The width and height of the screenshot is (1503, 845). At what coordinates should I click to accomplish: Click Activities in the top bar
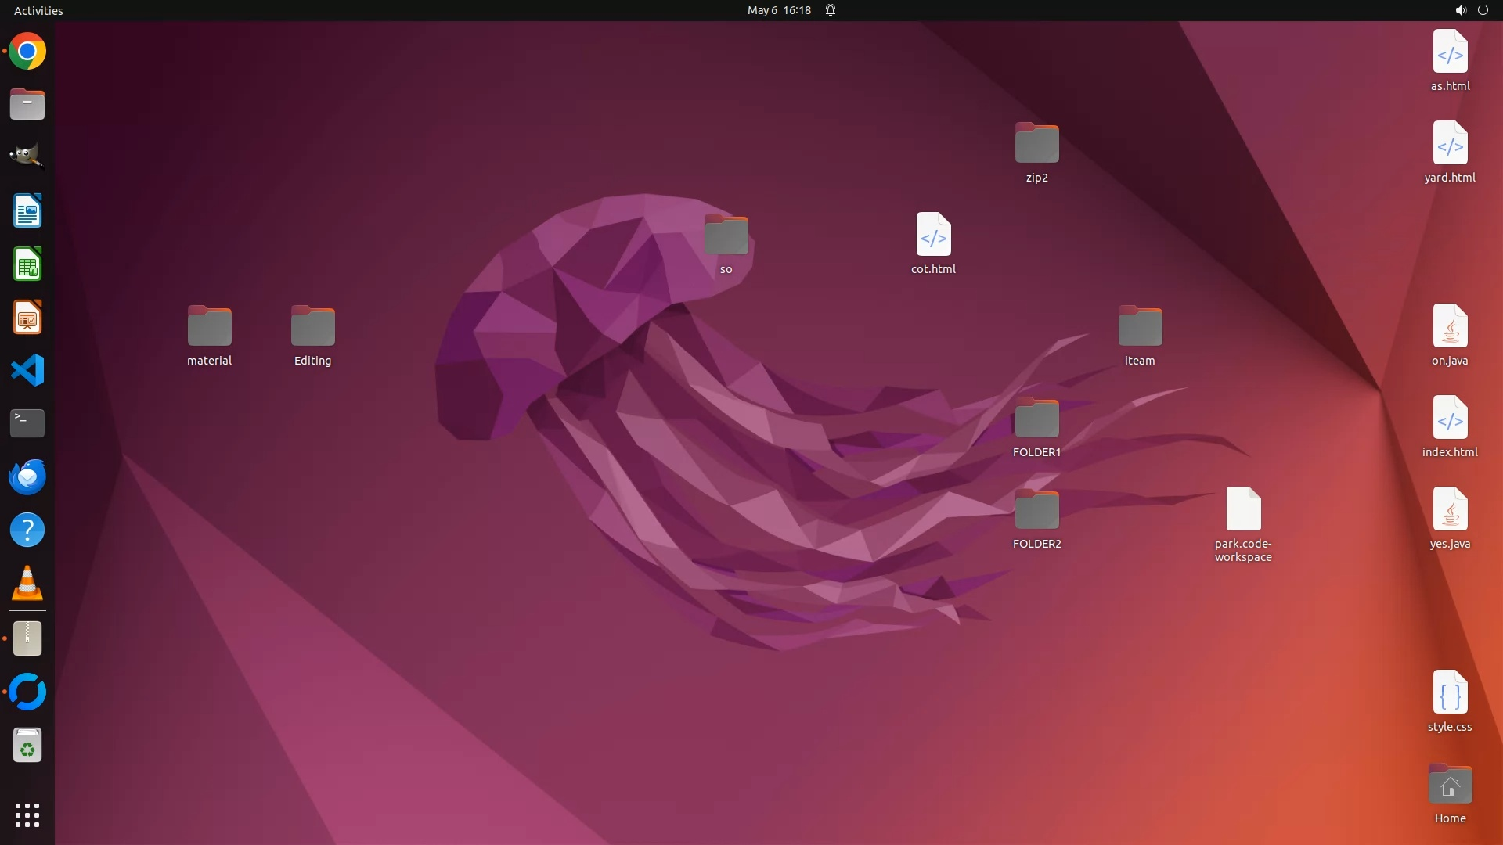pyautogui.click(x=38, y=10)
